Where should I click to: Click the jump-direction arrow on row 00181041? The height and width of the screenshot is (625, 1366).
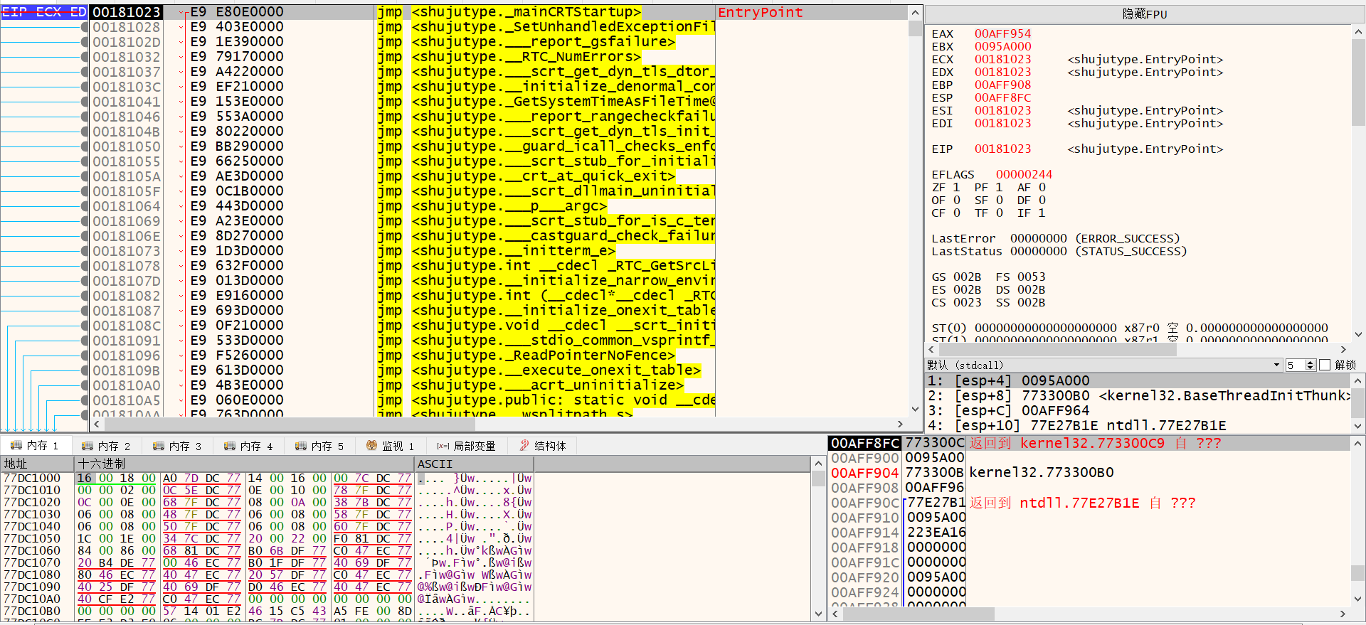[181, 102]
